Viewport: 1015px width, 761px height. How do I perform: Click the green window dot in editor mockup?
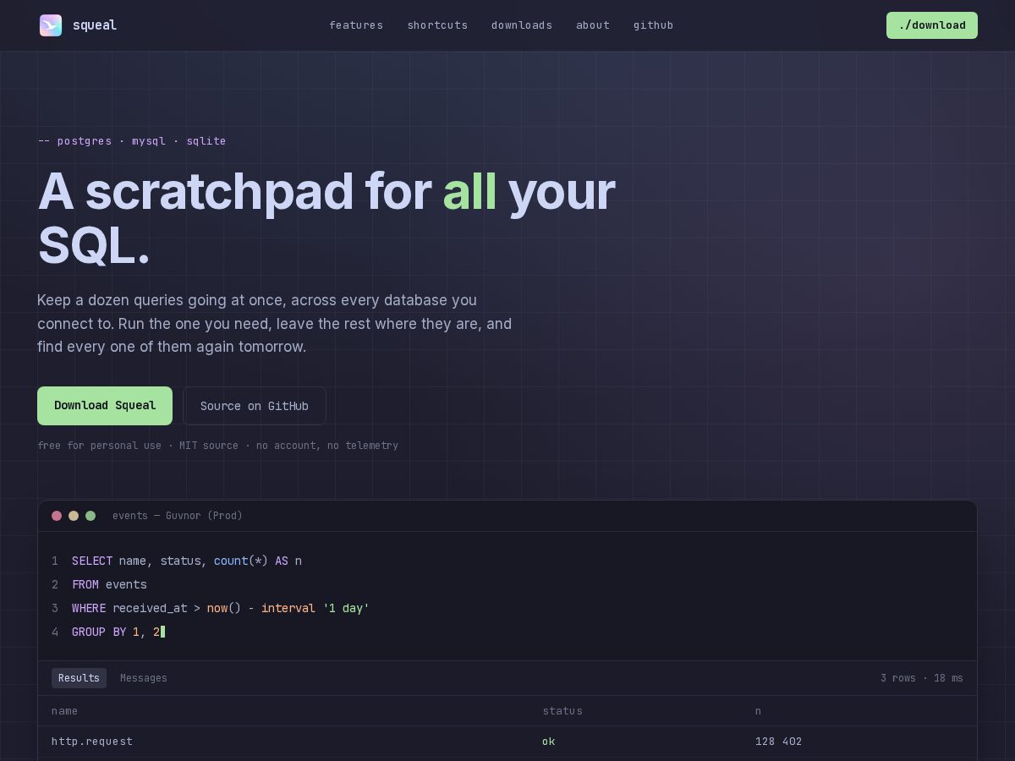(91, 516)
